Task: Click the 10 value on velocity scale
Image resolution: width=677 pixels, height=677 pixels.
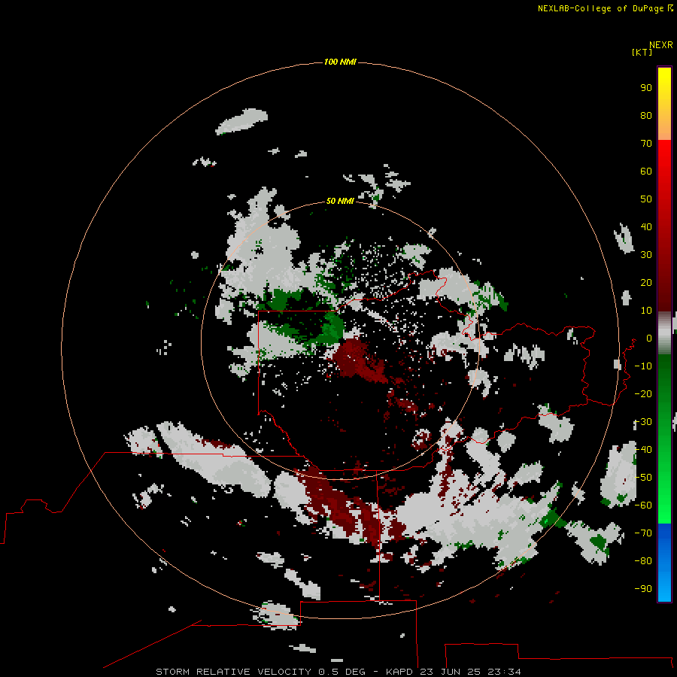Action: [x=646, y=311]
